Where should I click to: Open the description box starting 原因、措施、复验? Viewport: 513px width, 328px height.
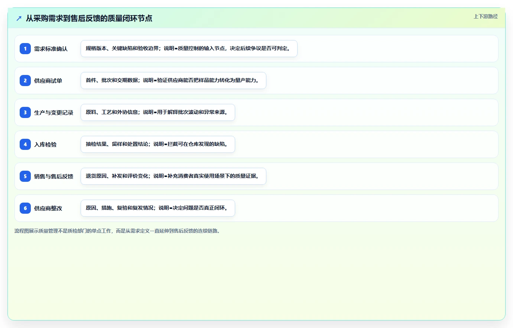[x=158, y=208]
